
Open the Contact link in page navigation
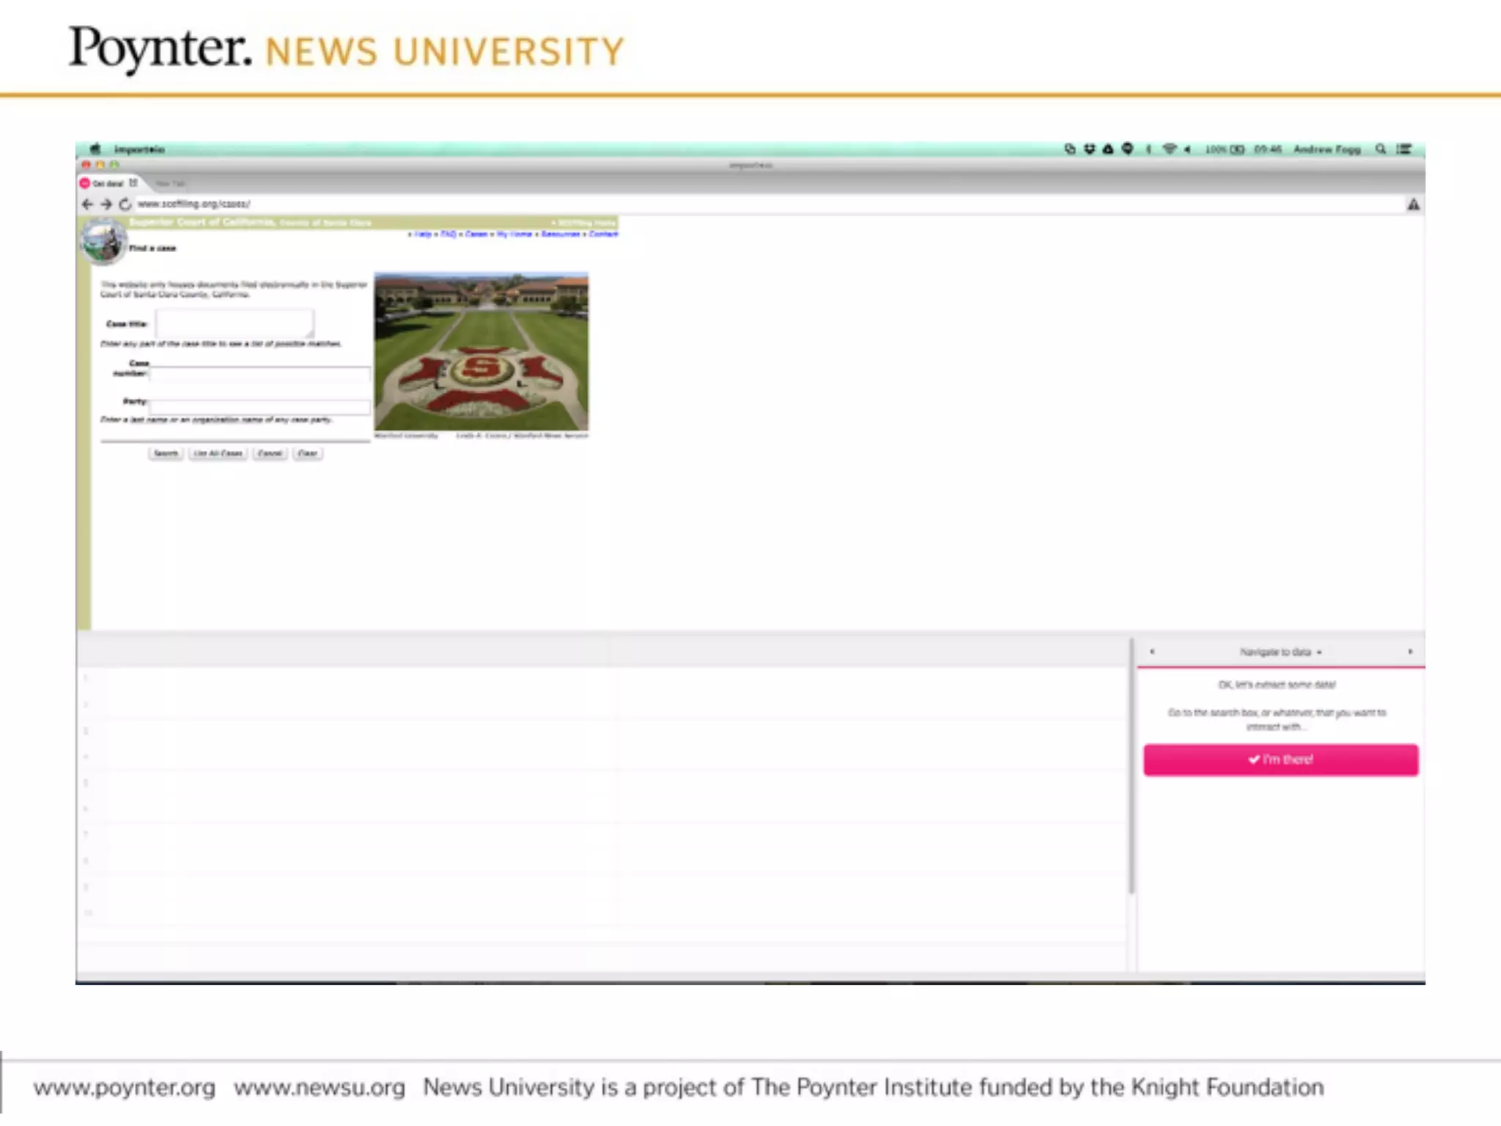pos(603,234)
